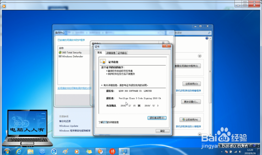Click the Action Center vertical scrollbar
Viewport: 262px width, 155px height.
point(210,71)
